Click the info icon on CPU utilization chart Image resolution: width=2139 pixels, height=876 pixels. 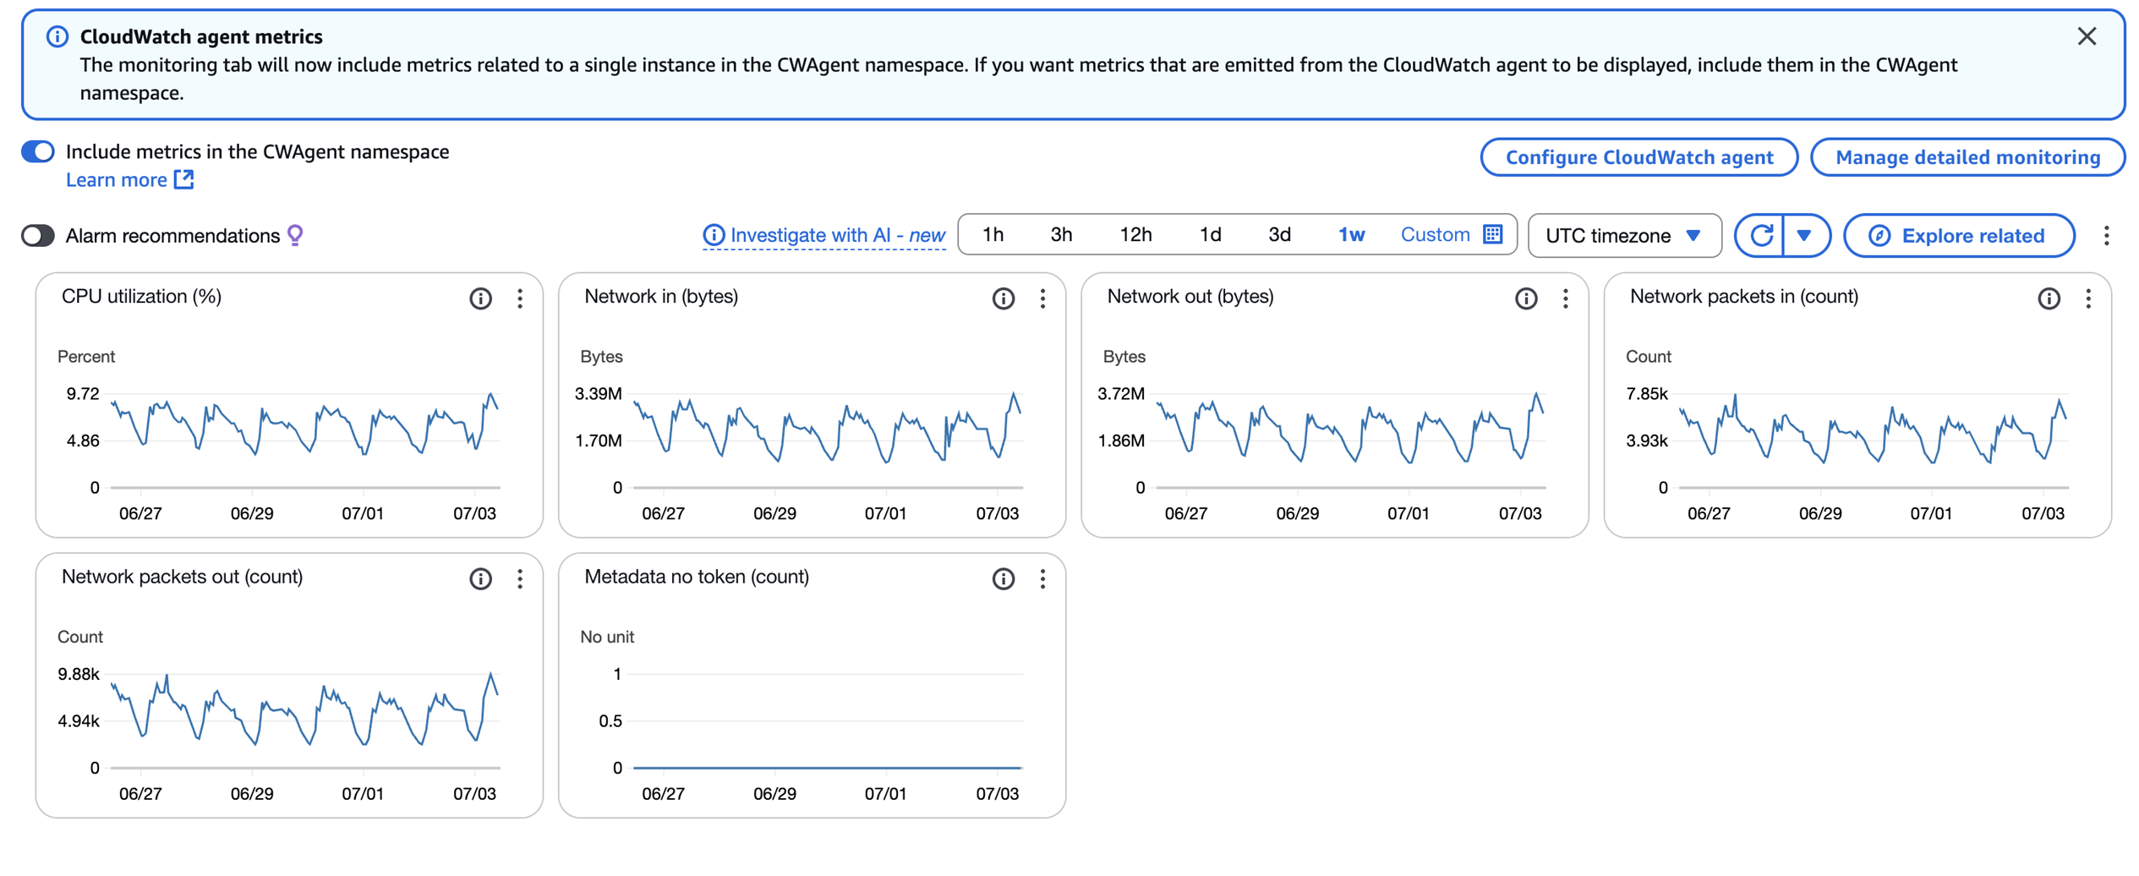(480, 298)
